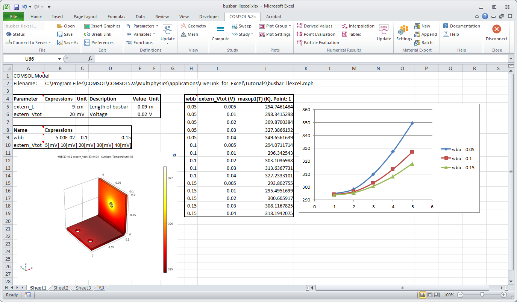The height and width of the screenshot is (302, 517).
Task: Open Material Export Settings
Action: tap(404, 33)
